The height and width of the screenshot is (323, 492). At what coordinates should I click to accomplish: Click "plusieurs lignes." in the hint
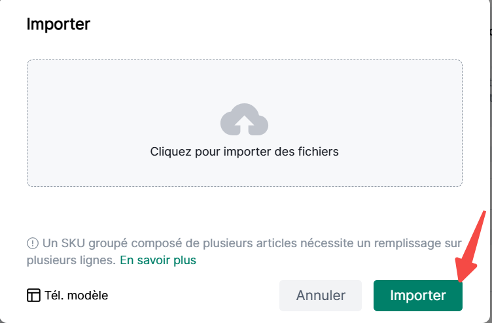pos(71,260)
